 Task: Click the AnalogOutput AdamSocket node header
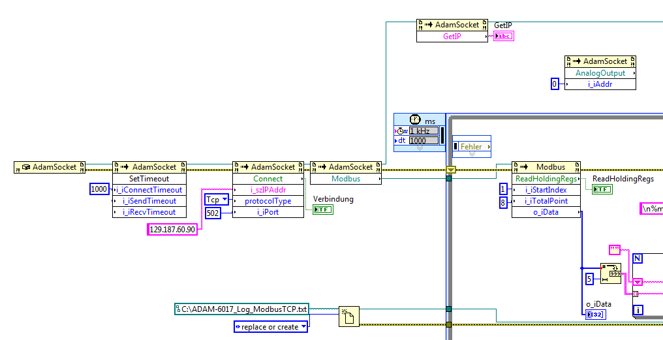click(x=600, y=61)
